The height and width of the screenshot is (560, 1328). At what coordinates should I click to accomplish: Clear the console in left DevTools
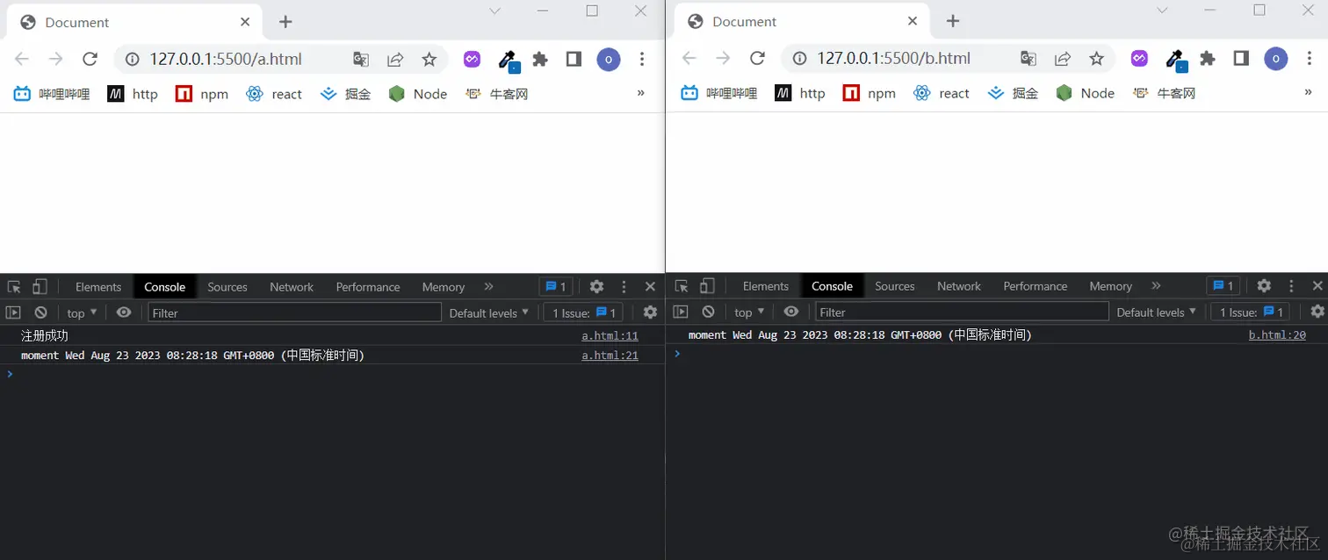click(x=40, y=312)
